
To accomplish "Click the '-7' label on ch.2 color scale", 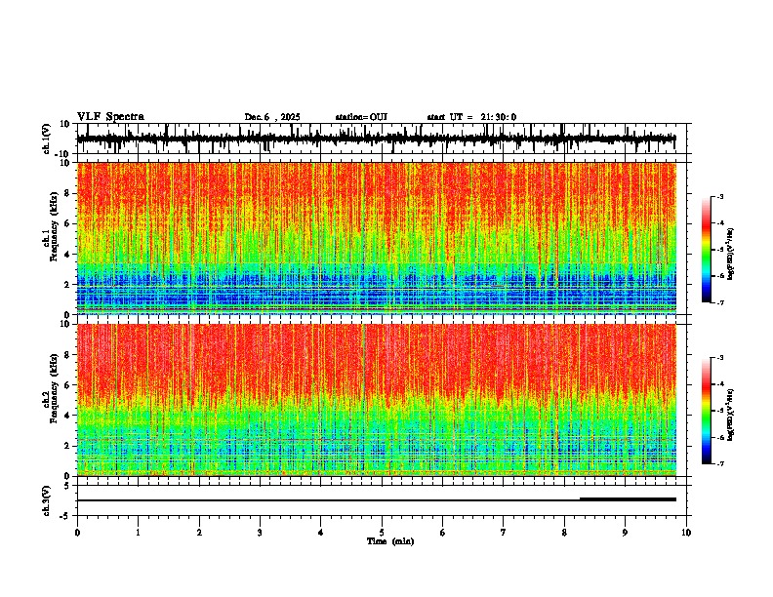I will [x=720, y=464].
